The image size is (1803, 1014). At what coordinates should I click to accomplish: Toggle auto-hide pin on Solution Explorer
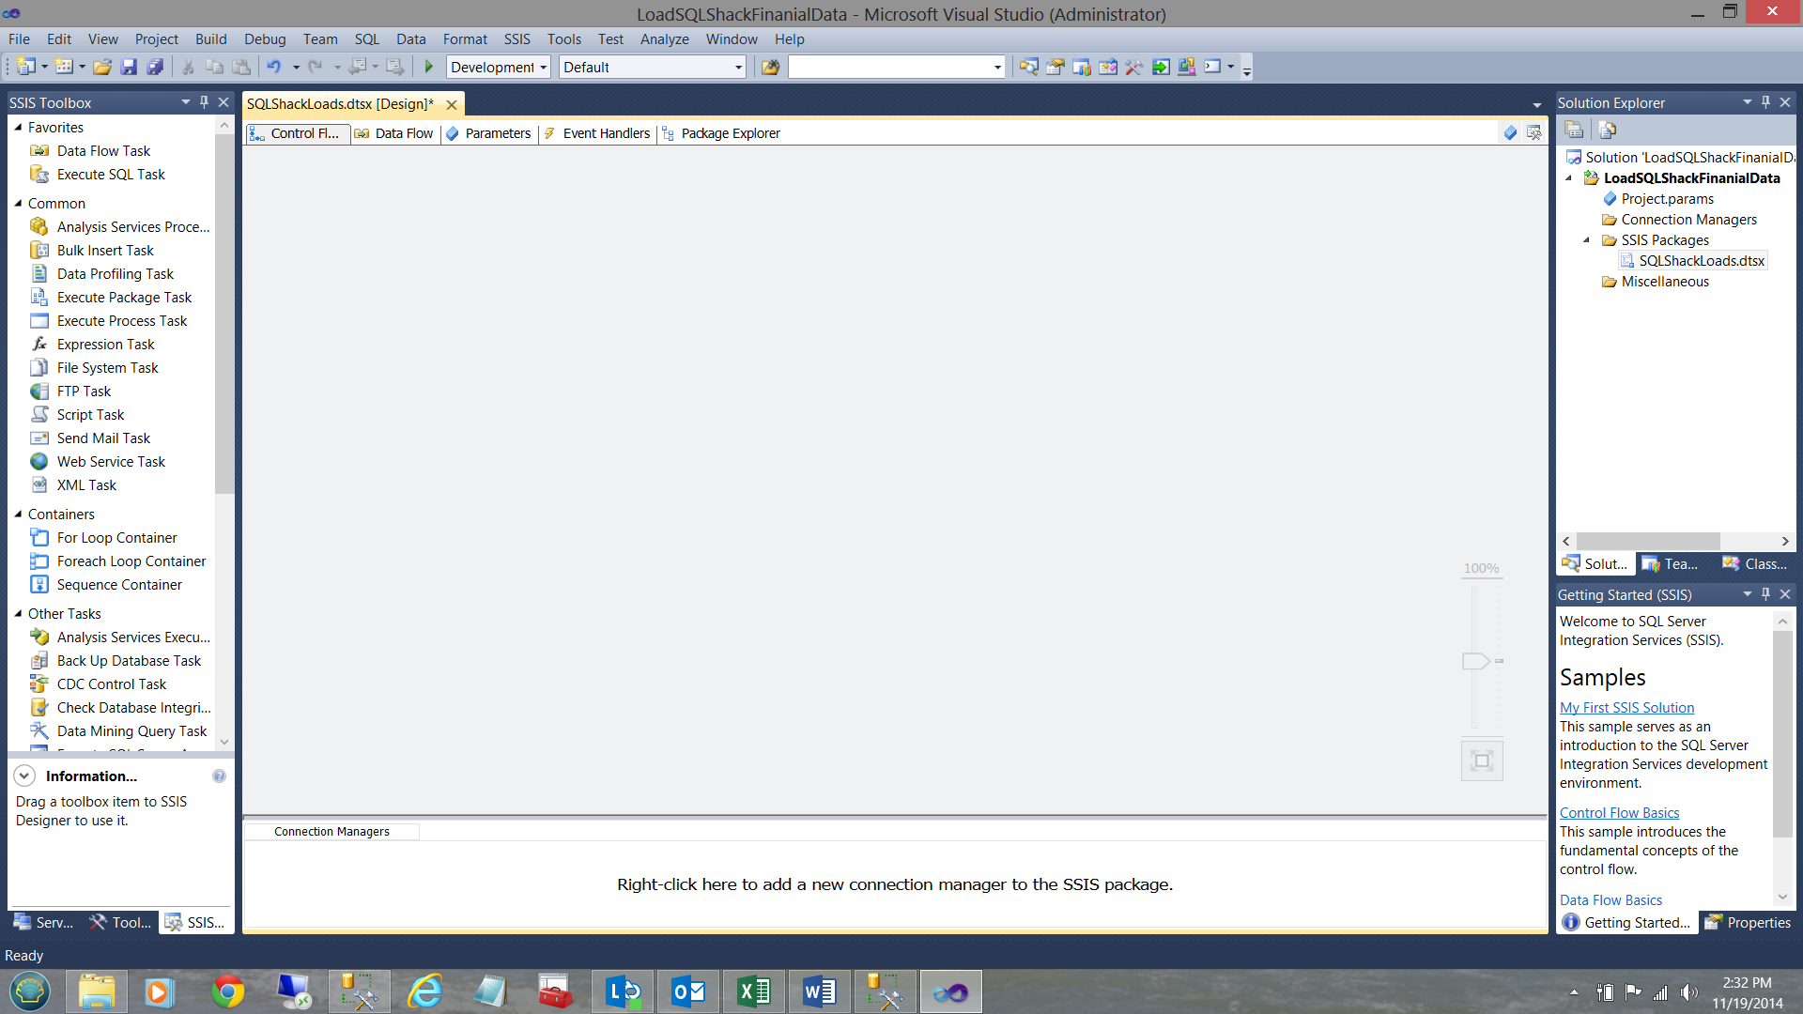pos(1765,102)
